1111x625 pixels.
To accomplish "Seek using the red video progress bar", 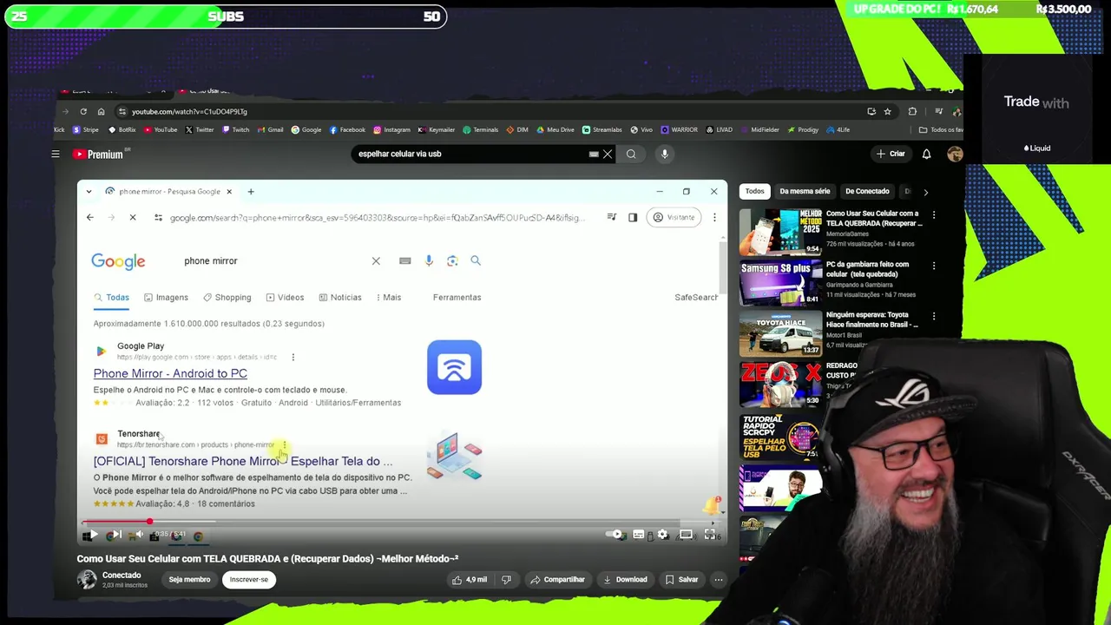I will click(x=398, y=522).
